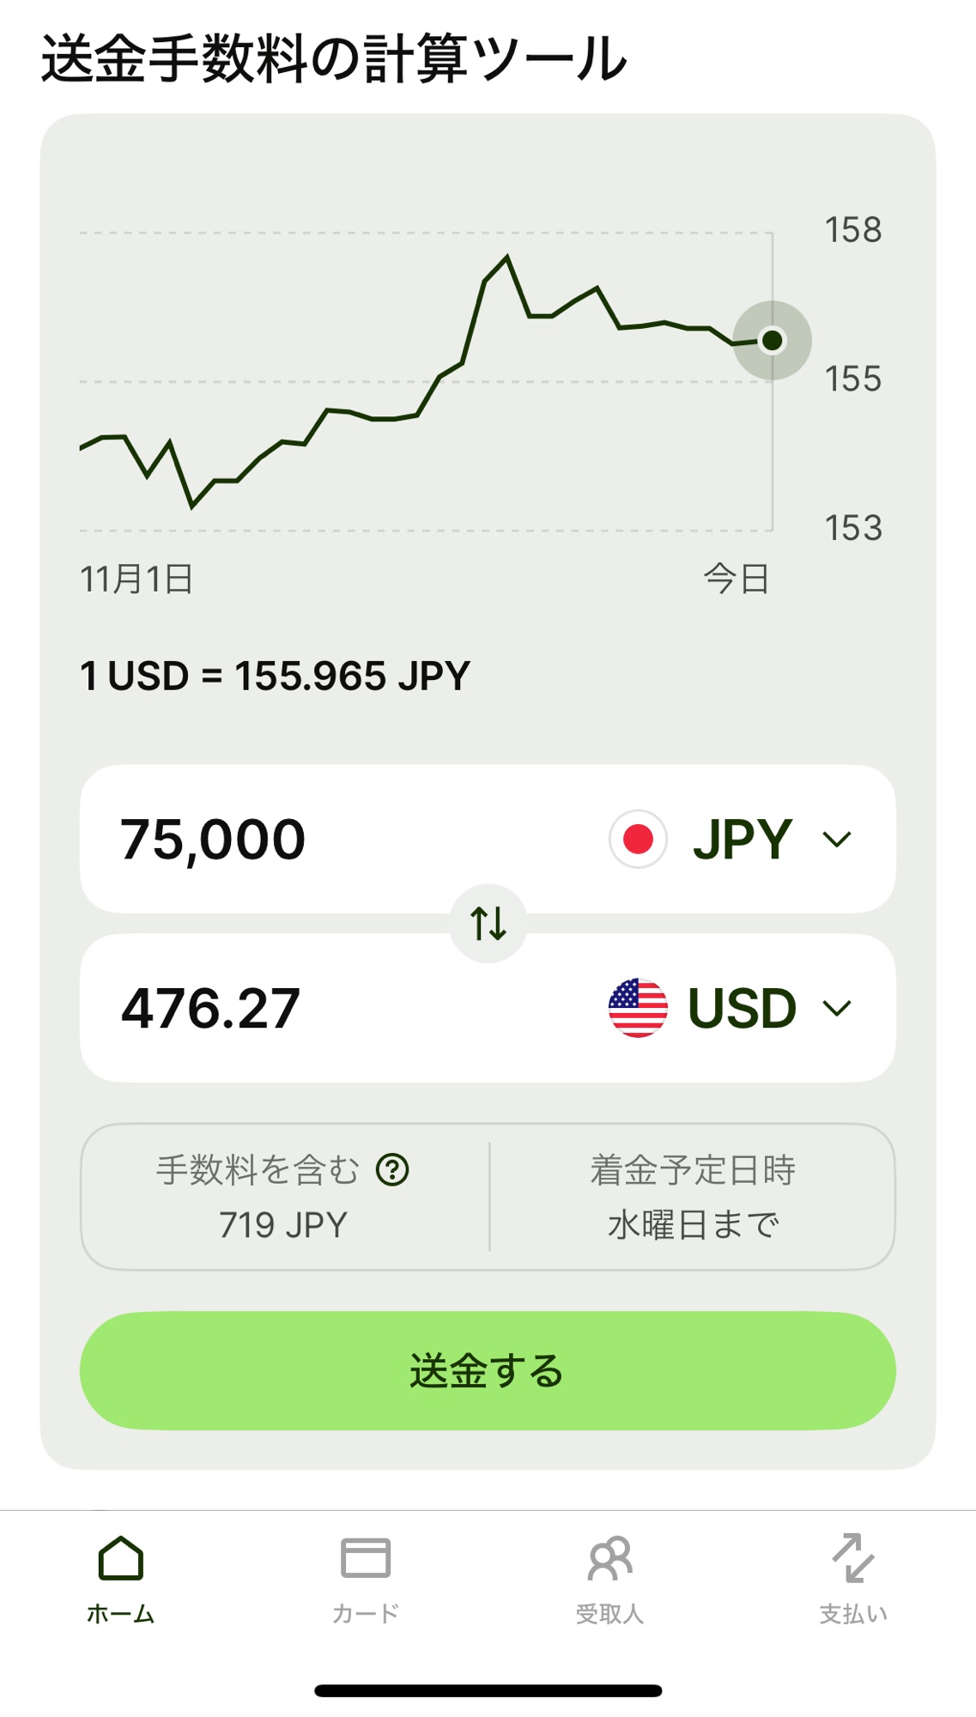
Task: Open the USD currency dropdown chevron
Action: tap(837, 1008)
